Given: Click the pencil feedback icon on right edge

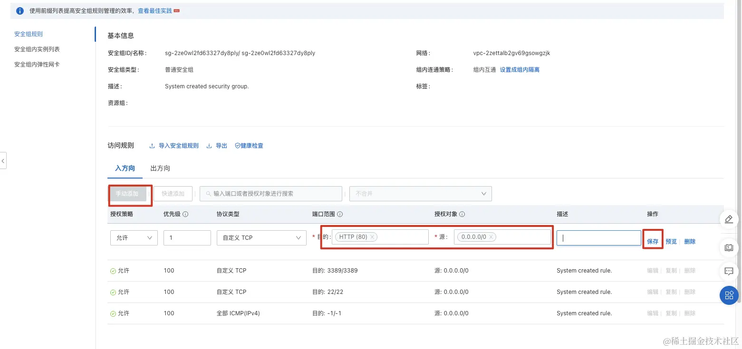Looking at the screenshot, I should tap(729, 219).
